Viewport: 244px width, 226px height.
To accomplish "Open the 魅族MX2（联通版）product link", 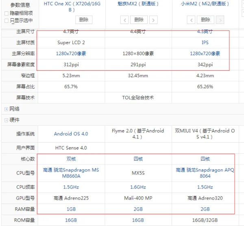I will coord(138,4).
